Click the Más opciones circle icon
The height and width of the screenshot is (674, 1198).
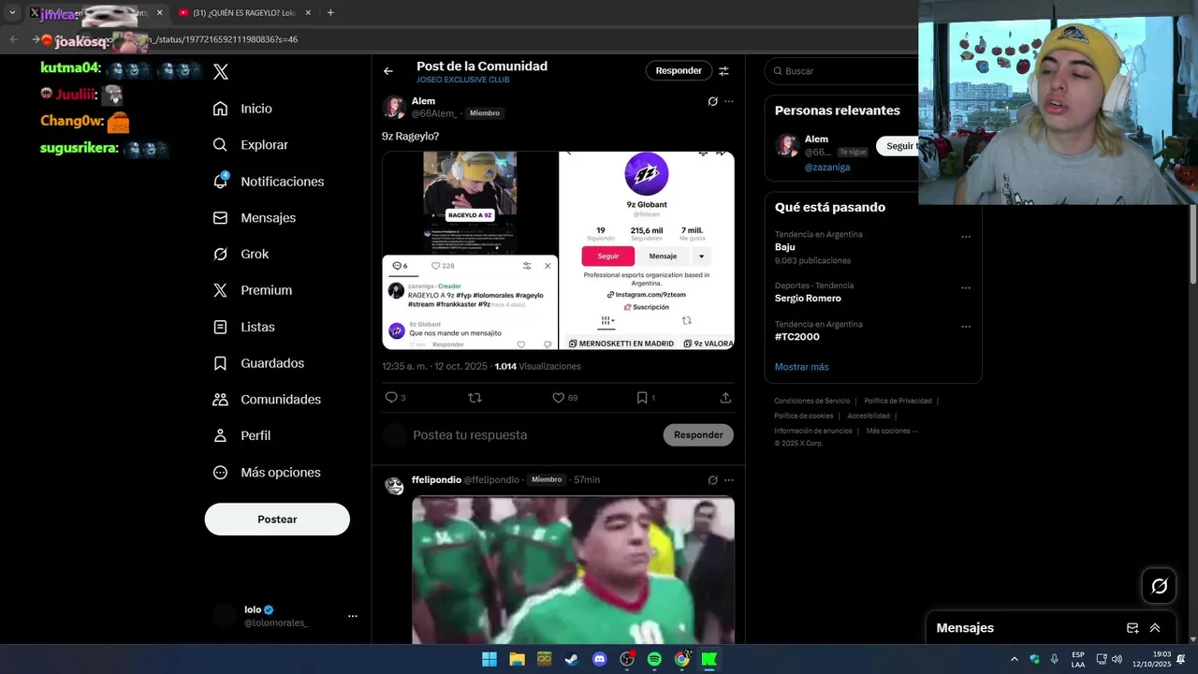tap(220, 473)
